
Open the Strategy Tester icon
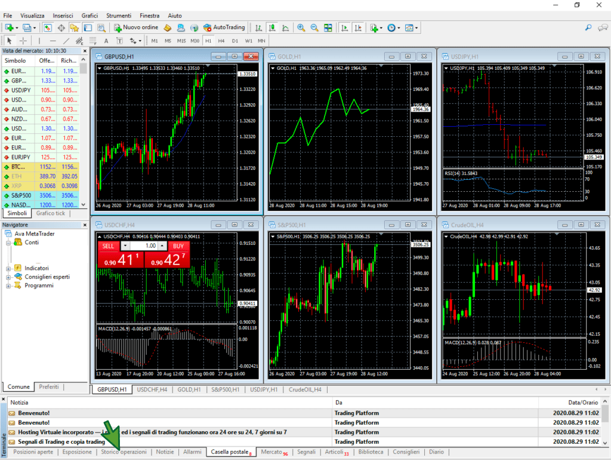[x=101, y=27]
